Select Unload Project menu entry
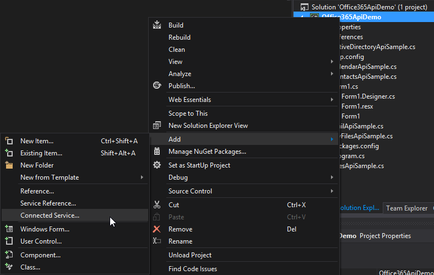434x275 pixels. pyautogui.click(x=190, y=255)
